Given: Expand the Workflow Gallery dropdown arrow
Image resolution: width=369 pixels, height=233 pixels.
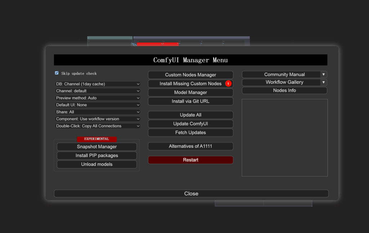Looking at the screenshot, I should pyautogui.click(x=324, y=82).
